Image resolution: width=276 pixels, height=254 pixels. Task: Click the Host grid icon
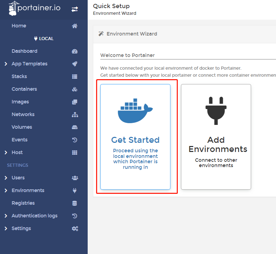pos(75,153)
